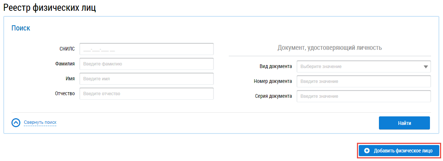The width and height of the screenshot is (443, 161).
Task: Click the Отчество field label
Action: (x=65, y=94)
